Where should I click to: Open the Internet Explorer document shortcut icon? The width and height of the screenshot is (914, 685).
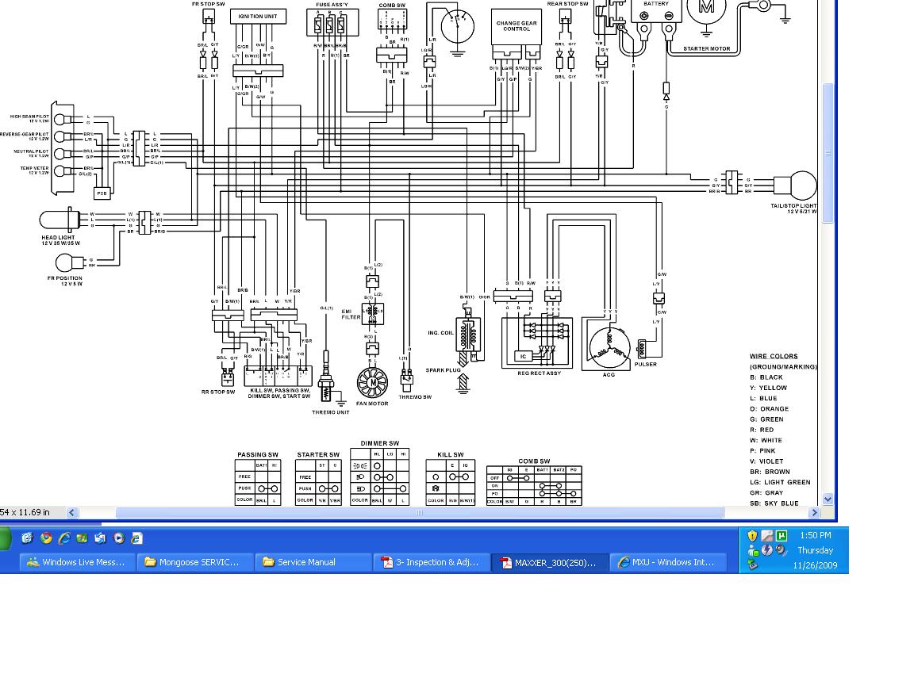tap(136, 538)
